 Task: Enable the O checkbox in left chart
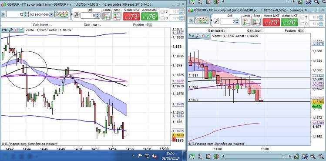[163, 18]
